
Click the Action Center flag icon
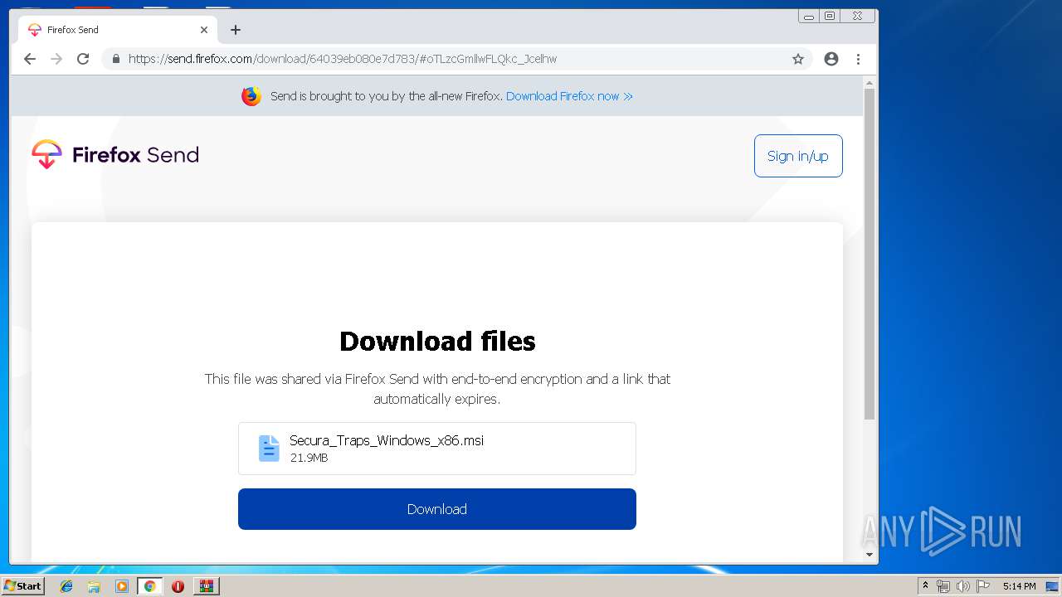tap(983, 586)
